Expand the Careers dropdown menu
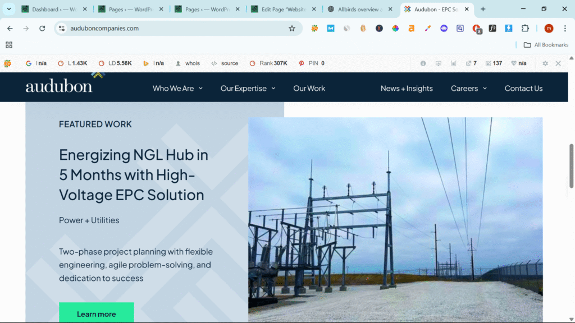The image size is (575, 323). 469,88
